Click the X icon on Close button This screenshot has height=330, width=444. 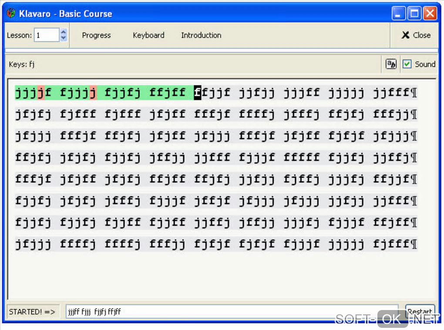coord(406,35)
